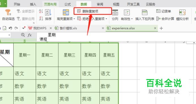Open the Sort (排序) dialog icon
Screen dimensions: 196x104
(x=48, y=12)
